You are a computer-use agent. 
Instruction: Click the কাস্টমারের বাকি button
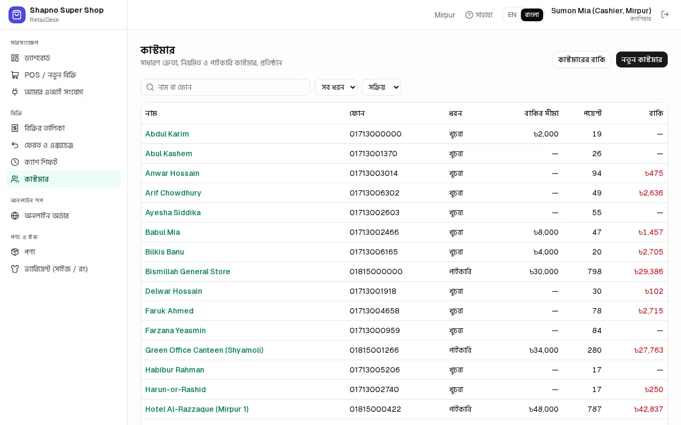coord(582,59)
